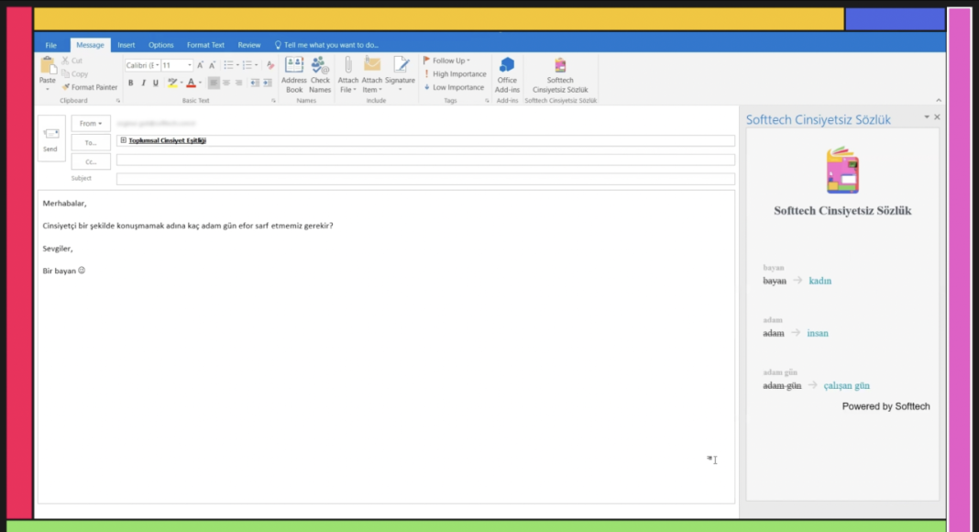Center the text alignment
This screenshot has height=532, width=979.
(x=226, y=83)
